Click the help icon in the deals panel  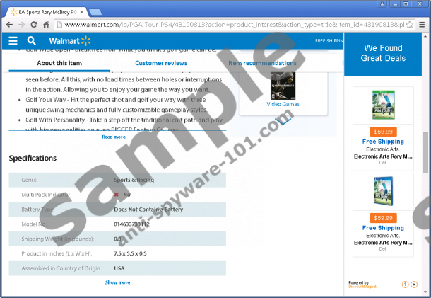click(406, 285)
